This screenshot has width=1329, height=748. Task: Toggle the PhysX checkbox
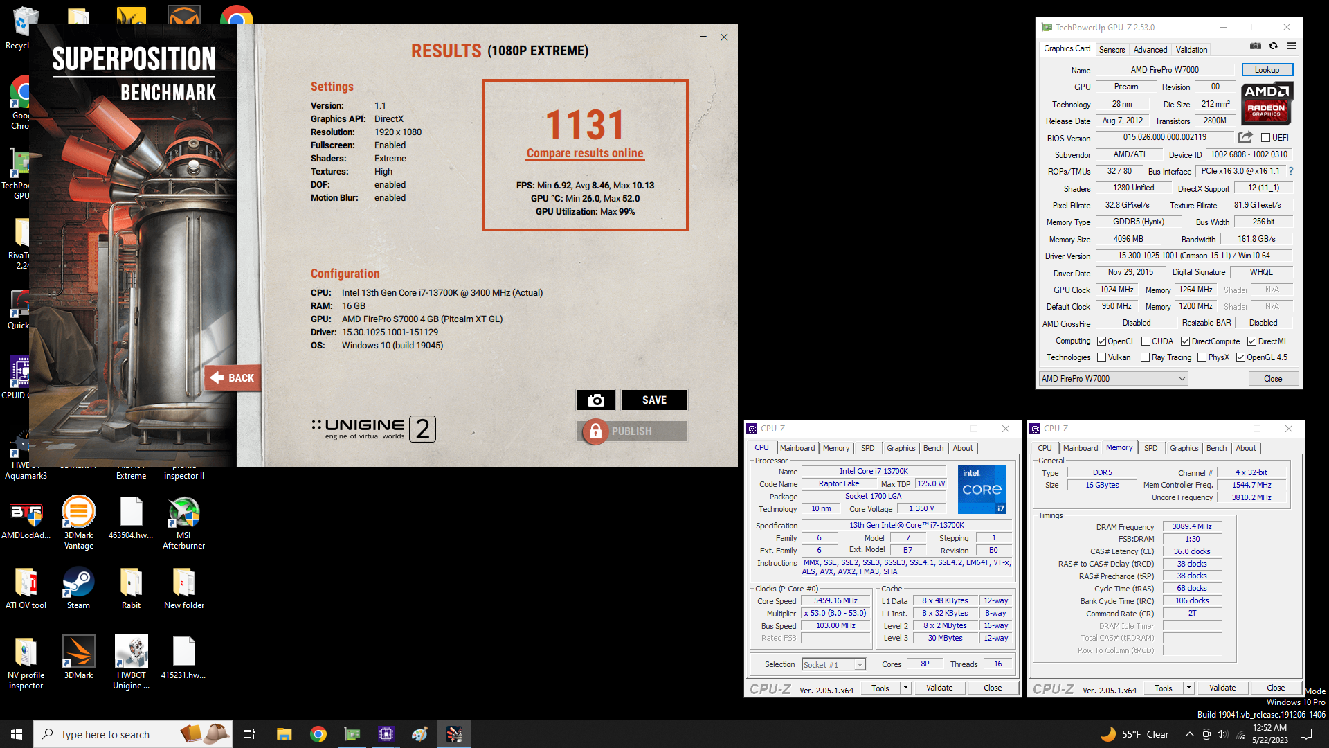(1202, 357)
